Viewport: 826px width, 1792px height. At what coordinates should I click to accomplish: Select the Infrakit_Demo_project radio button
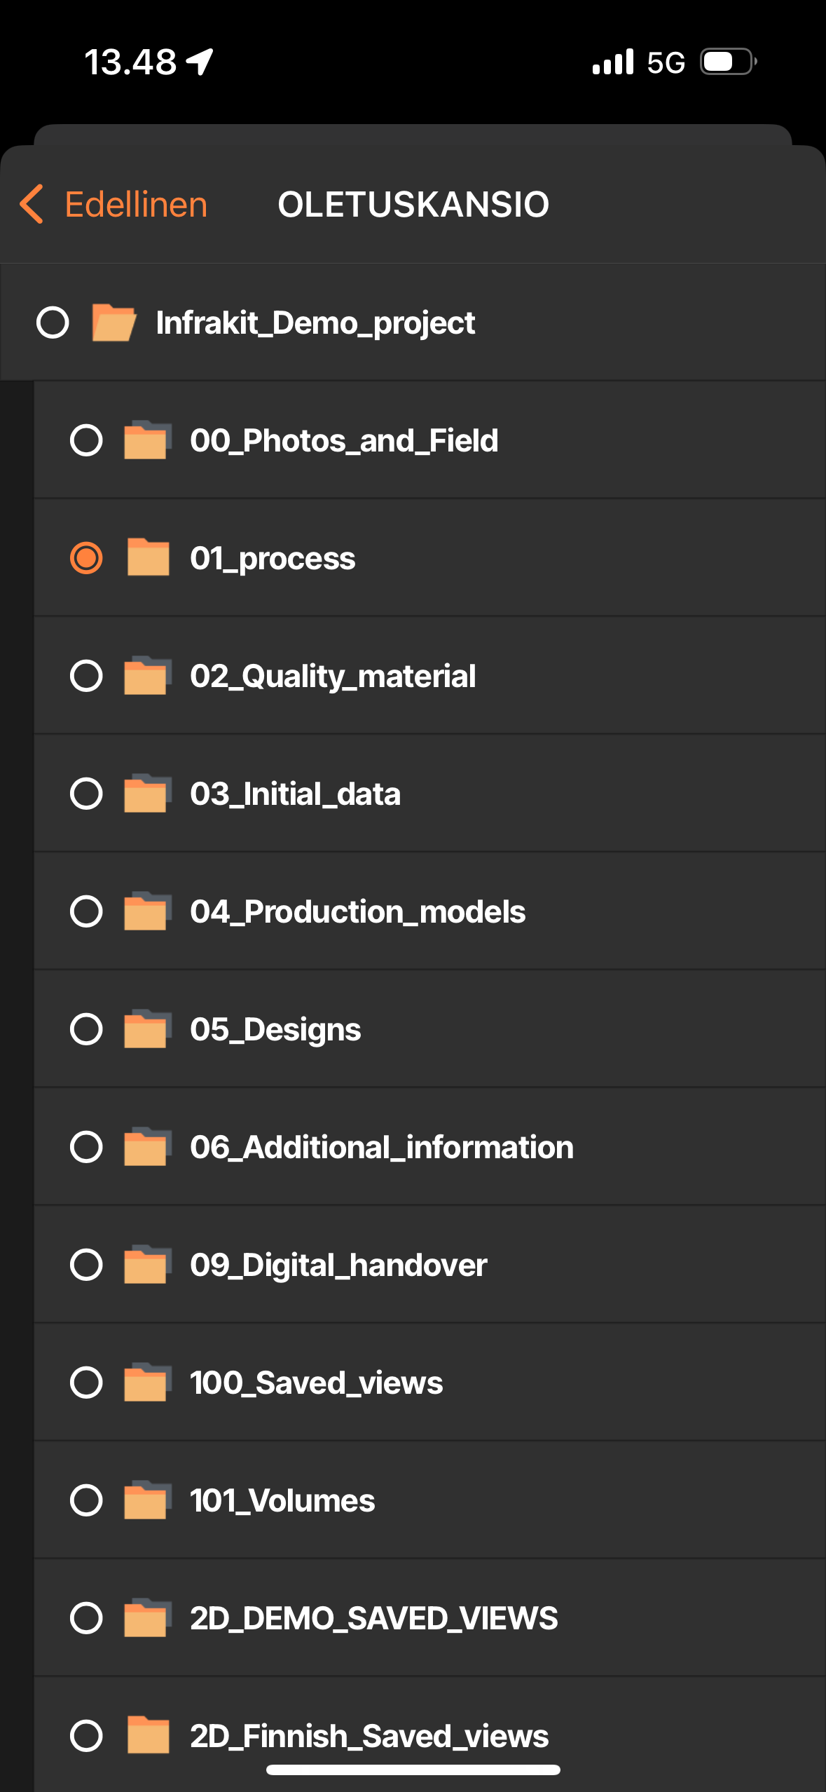click(53, 323)
